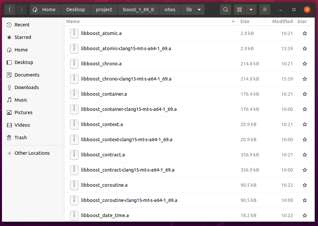The width and height of the screenshot is (318, 226).
Task: Navigate to project in the path bar
Action: pos(104,10)
